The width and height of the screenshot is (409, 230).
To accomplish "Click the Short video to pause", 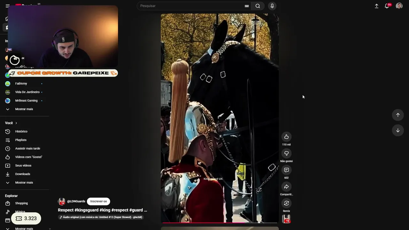I will click(220, 118).
